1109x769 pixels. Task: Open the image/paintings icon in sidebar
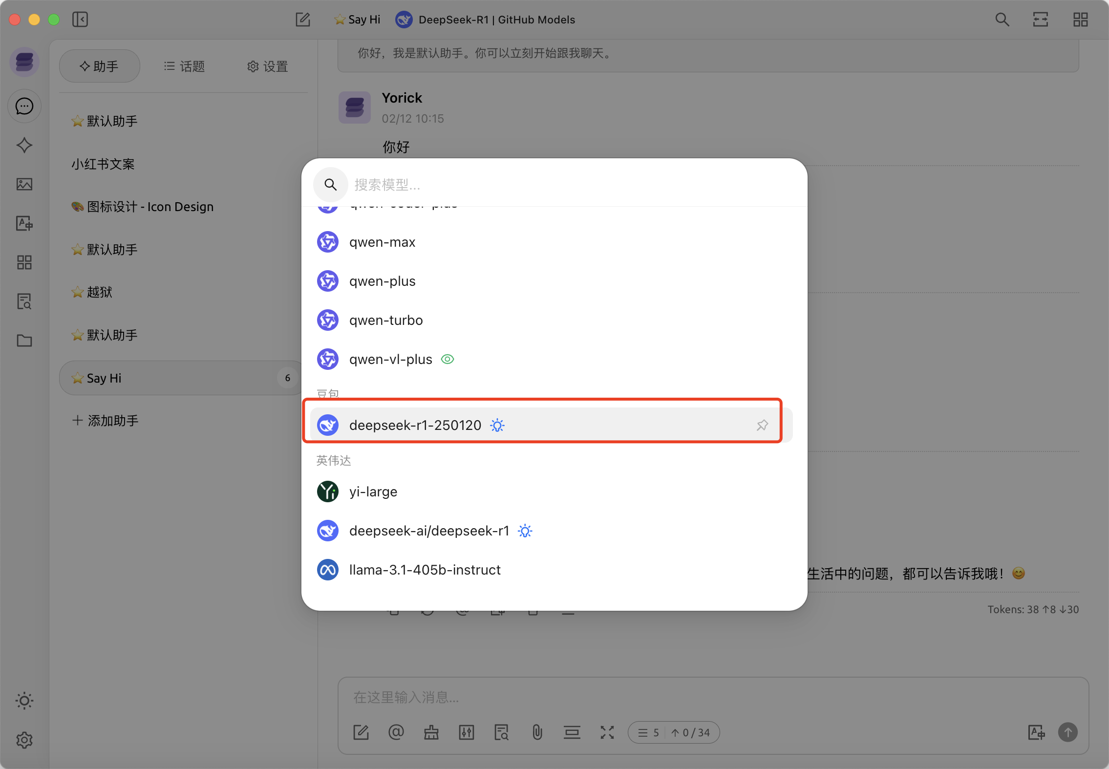(x=24, y=184)
